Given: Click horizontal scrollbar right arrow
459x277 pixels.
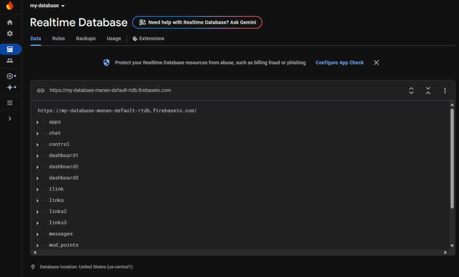Looking at the screenshot, I should (445, 252).
